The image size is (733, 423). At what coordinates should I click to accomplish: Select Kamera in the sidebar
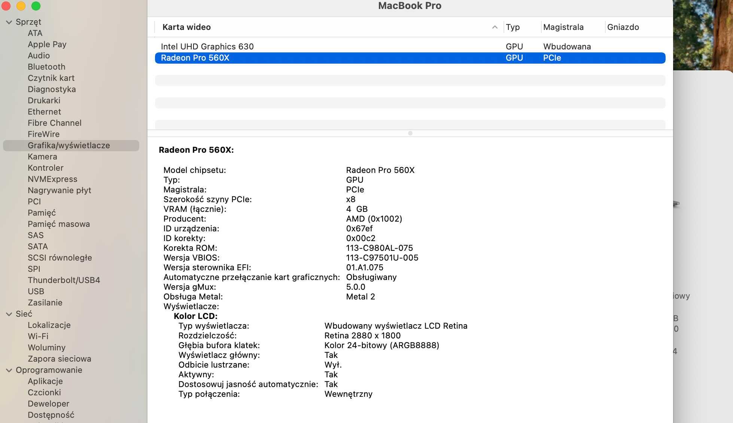[x=42, y=156]
